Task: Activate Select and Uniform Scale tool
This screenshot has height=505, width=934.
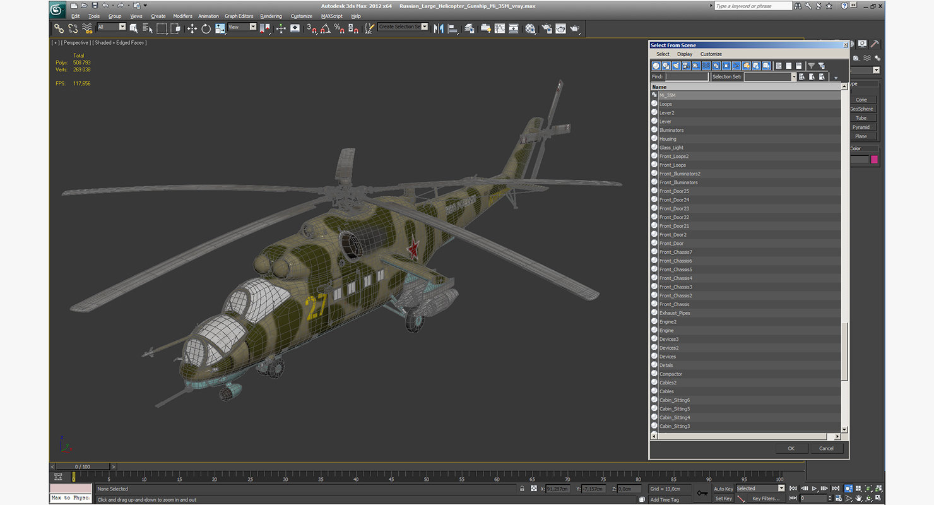Action: click(x=220, y=28)
